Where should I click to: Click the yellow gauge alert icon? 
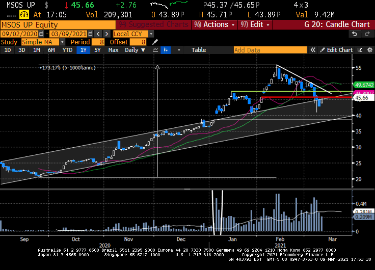coord(24,15)
